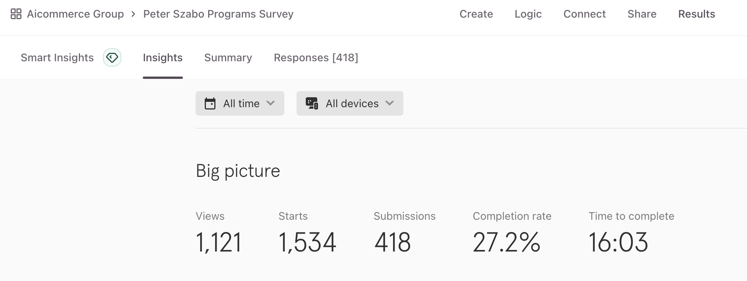Image resolution: width=747 pixels, height=281 pixels.
Task: Click the workspace grid icon
Action: (x=16, y=14)
